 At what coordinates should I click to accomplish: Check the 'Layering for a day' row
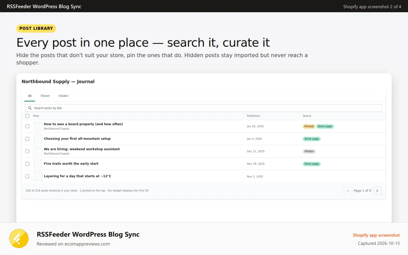pos(27,176)
